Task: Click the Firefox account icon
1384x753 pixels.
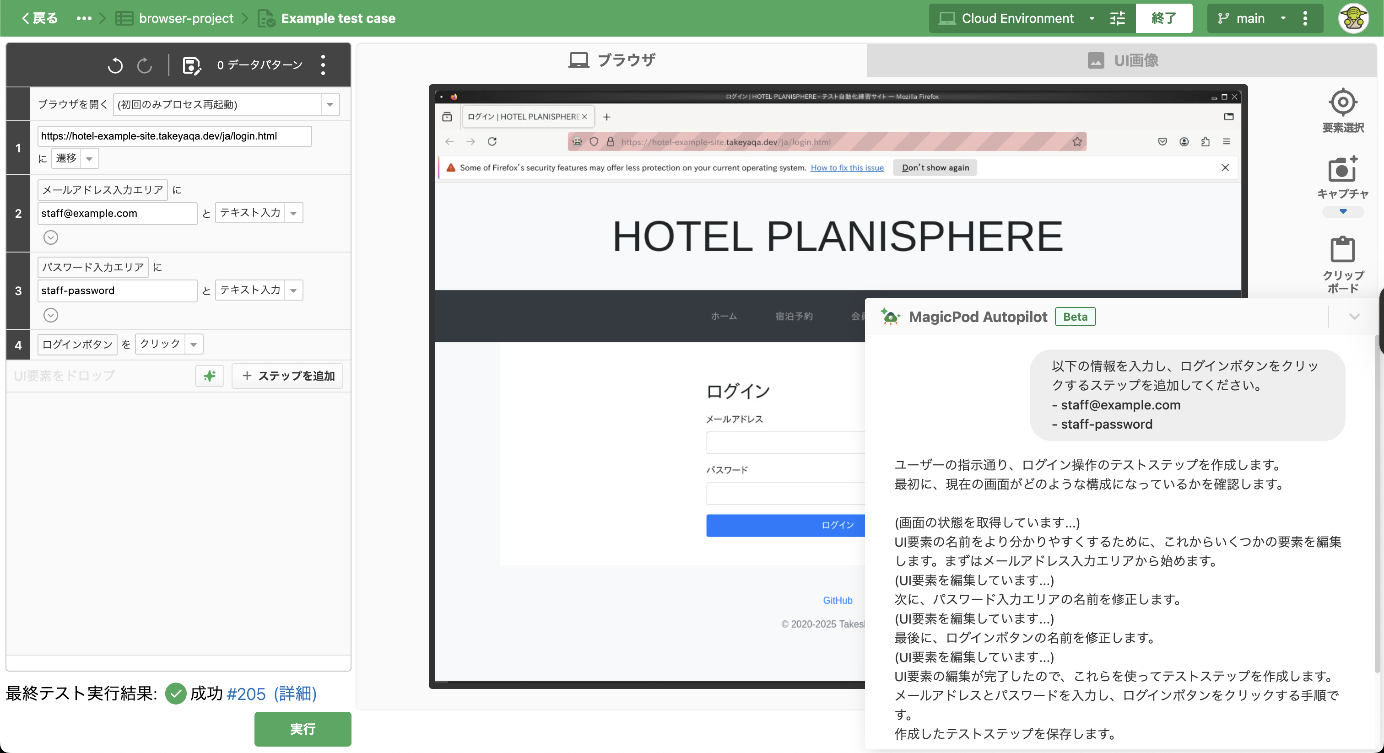Action: [1184, 141]
